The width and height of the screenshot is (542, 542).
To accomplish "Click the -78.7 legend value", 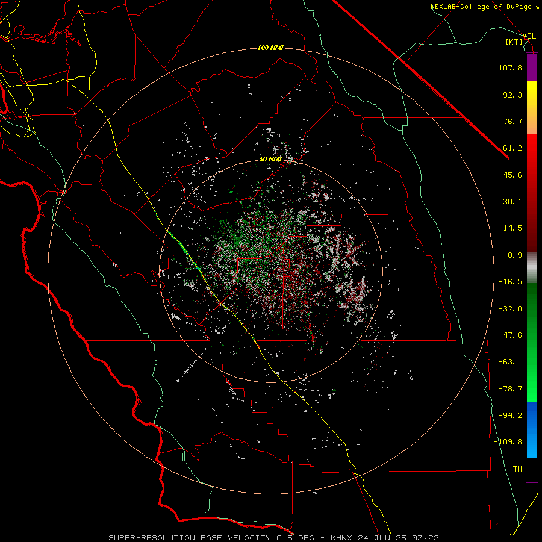I will click(x=510, y=389).
